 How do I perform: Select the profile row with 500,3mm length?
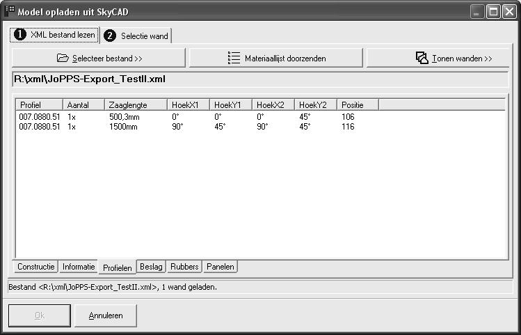[260, 117]
